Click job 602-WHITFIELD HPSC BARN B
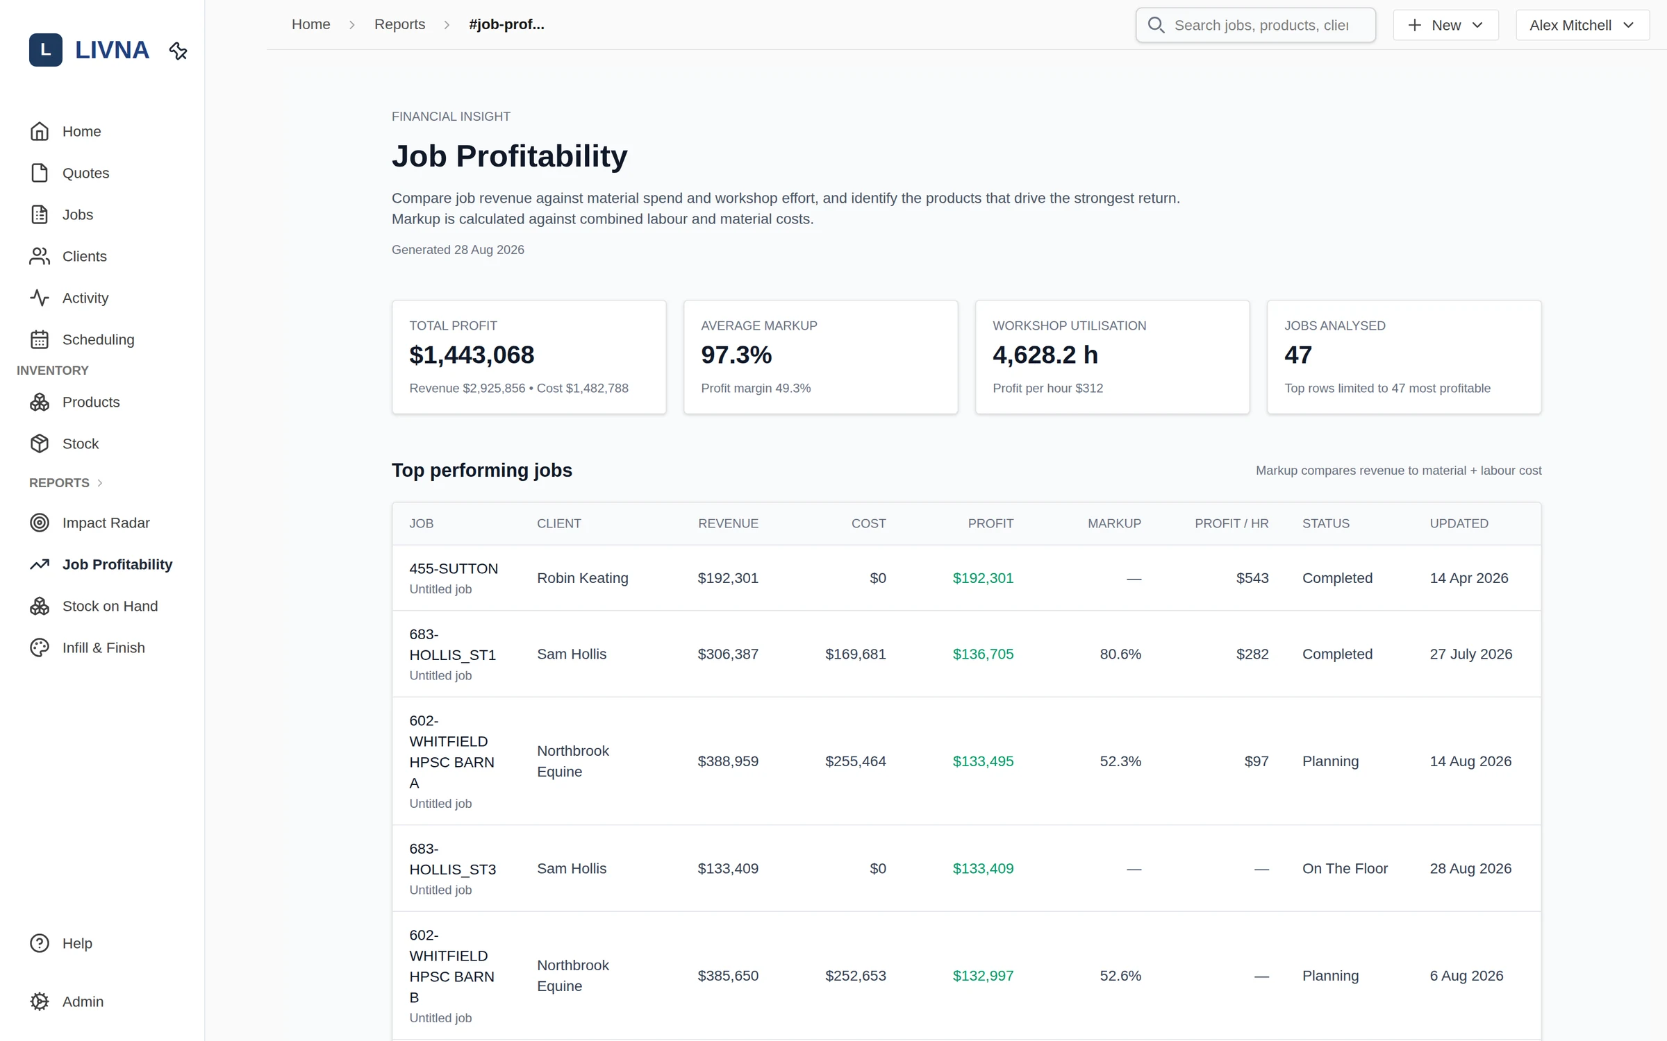The width and height of the screenshot is (1667, 1041). (452, 966)
